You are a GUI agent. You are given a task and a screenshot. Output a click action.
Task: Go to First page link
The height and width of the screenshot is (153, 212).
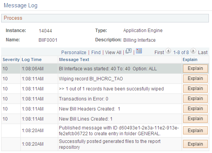click(x=159, y=53)
